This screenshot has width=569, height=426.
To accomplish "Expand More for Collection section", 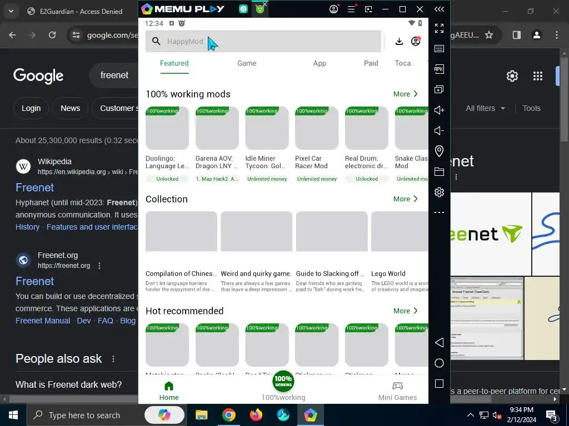I will click(x=405, y=199).
